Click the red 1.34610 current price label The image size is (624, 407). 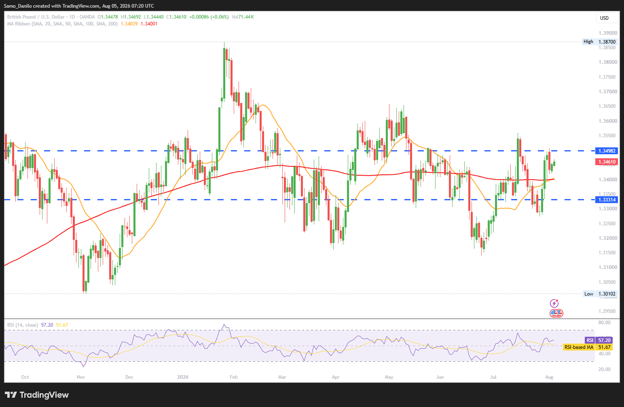click(607, 162)
